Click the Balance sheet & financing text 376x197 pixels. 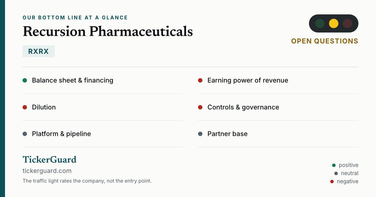tap(73, 80)
